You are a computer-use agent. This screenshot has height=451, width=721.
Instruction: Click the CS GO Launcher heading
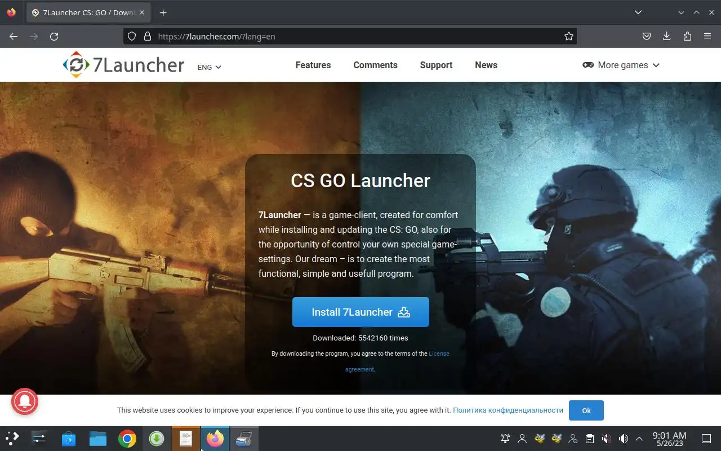360,180
